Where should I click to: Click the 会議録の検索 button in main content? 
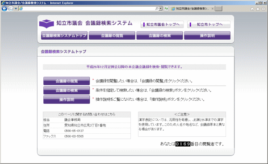[67, 90]
